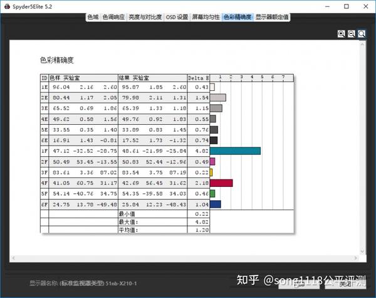
Task: Click the zoom in magnifier icon
Action: tap(342, 34)
